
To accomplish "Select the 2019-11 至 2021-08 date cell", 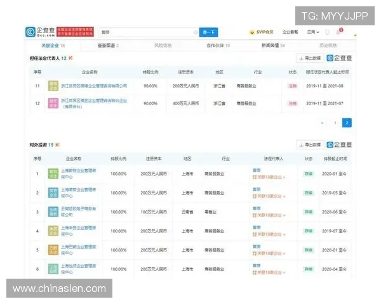I will coord(324,86).
